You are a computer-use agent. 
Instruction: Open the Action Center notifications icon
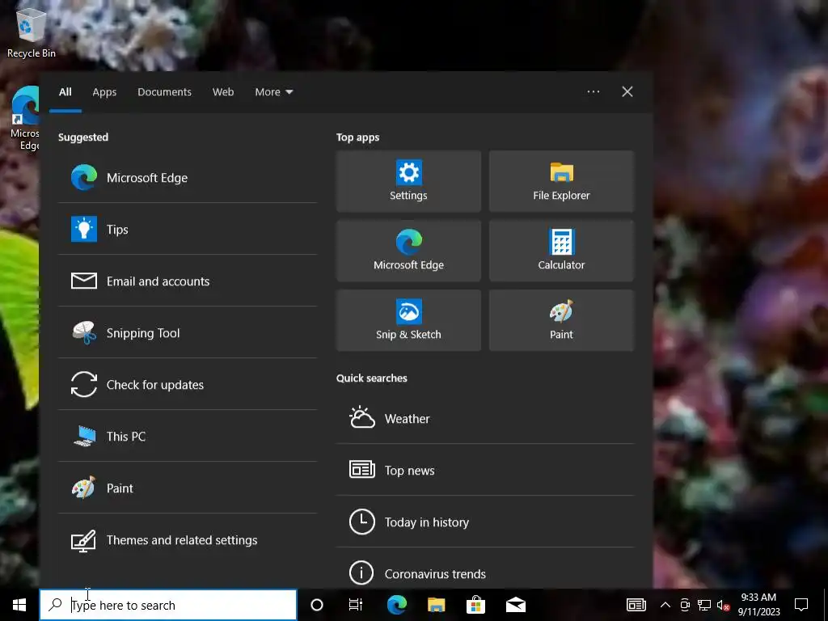click(801, 605)
